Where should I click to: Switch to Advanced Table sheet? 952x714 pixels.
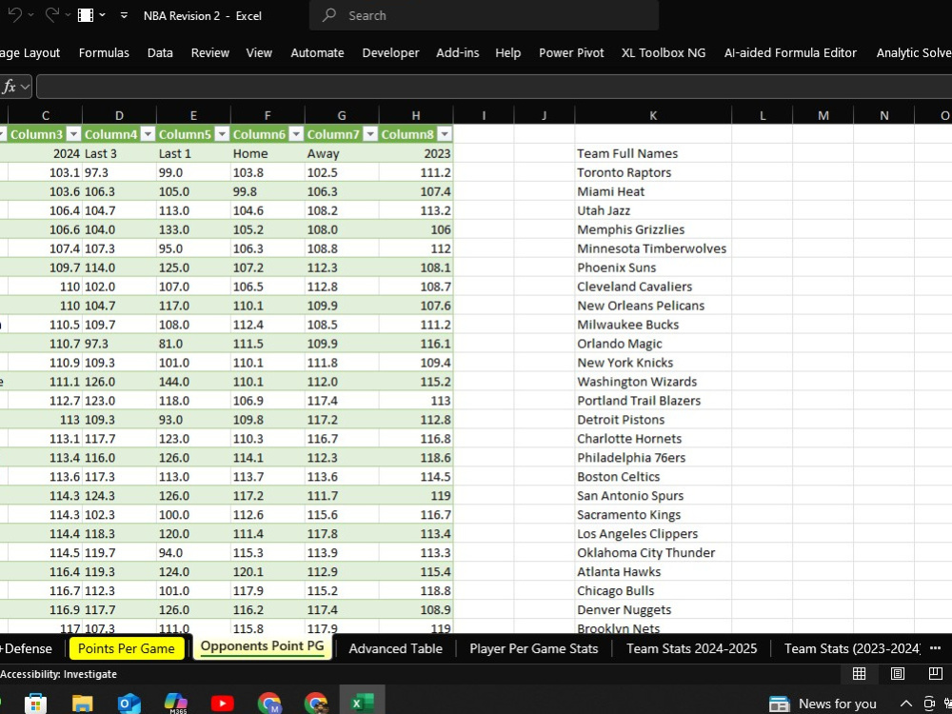click(x=395, y=648)
